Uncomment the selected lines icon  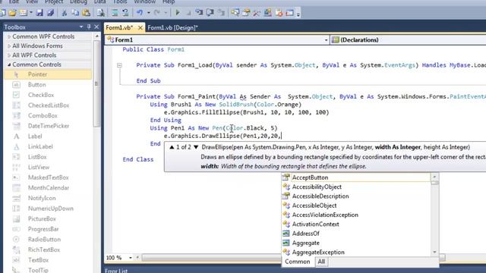(125, 13)
